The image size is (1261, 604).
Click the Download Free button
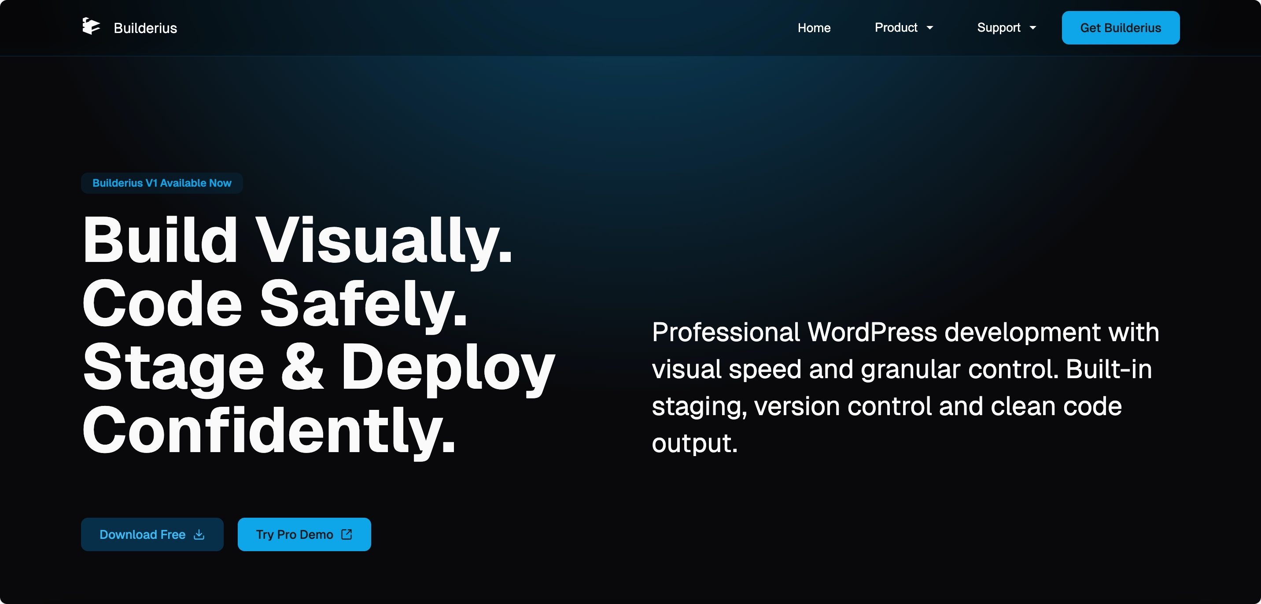tap(152, 534)
